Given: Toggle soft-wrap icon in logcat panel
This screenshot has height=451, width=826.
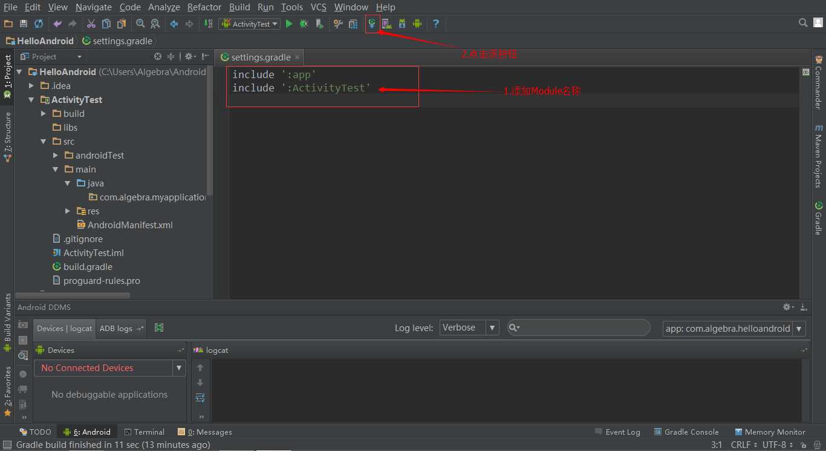Looking at the screenshot, I should tap(200, 398).
